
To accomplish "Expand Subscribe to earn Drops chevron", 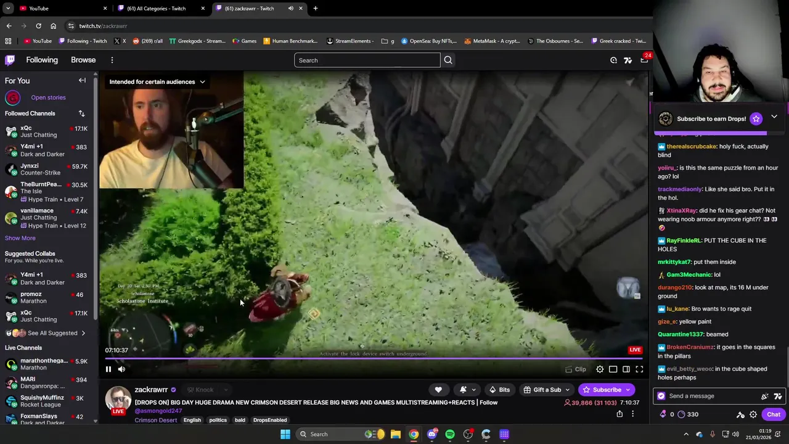I will (774, 117).
